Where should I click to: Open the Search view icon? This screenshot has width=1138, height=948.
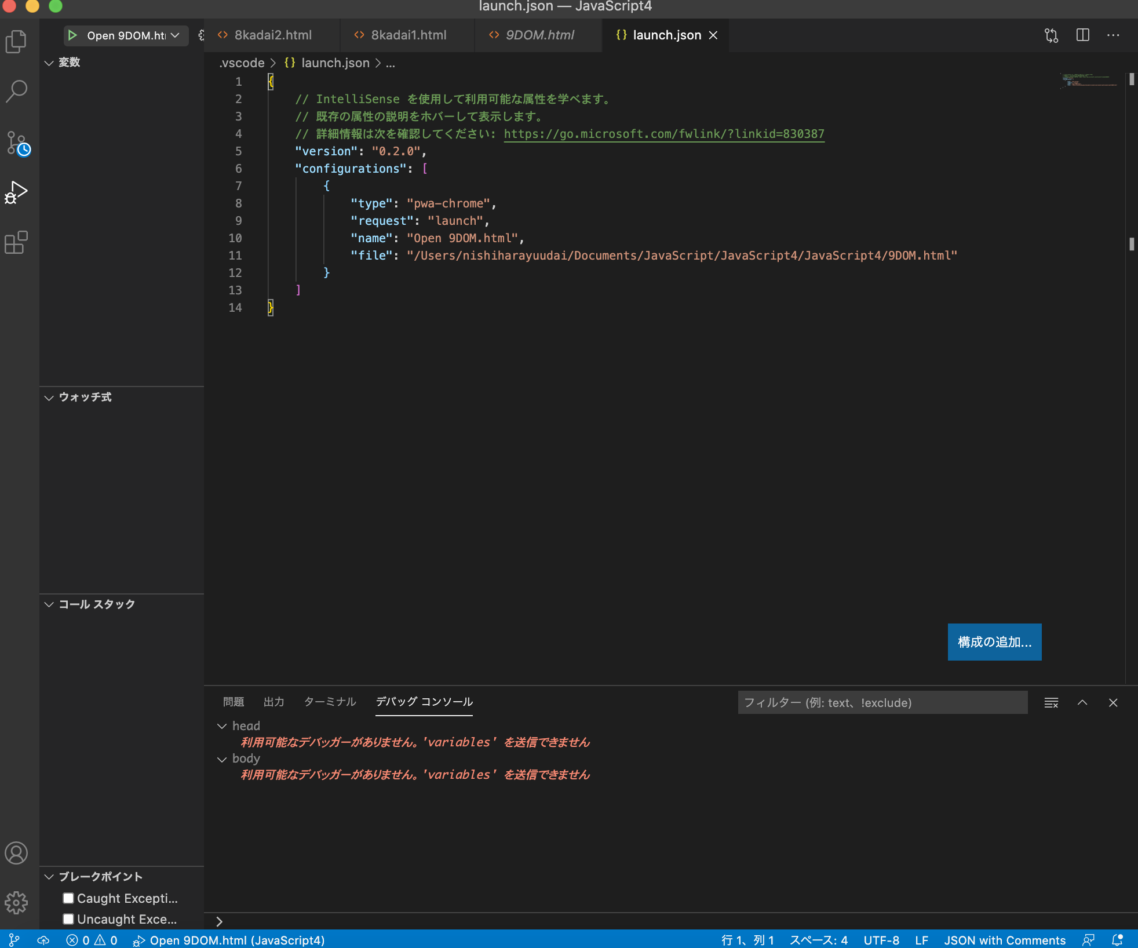pyautogui.click(x=16, y=91)
